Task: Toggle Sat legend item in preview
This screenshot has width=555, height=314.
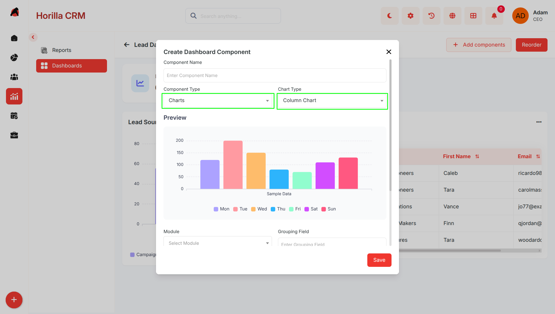Action: [x=311, y=209]
